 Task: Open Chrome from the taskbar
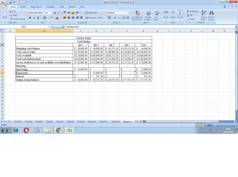pyautogui.click(x=59, y=130)
